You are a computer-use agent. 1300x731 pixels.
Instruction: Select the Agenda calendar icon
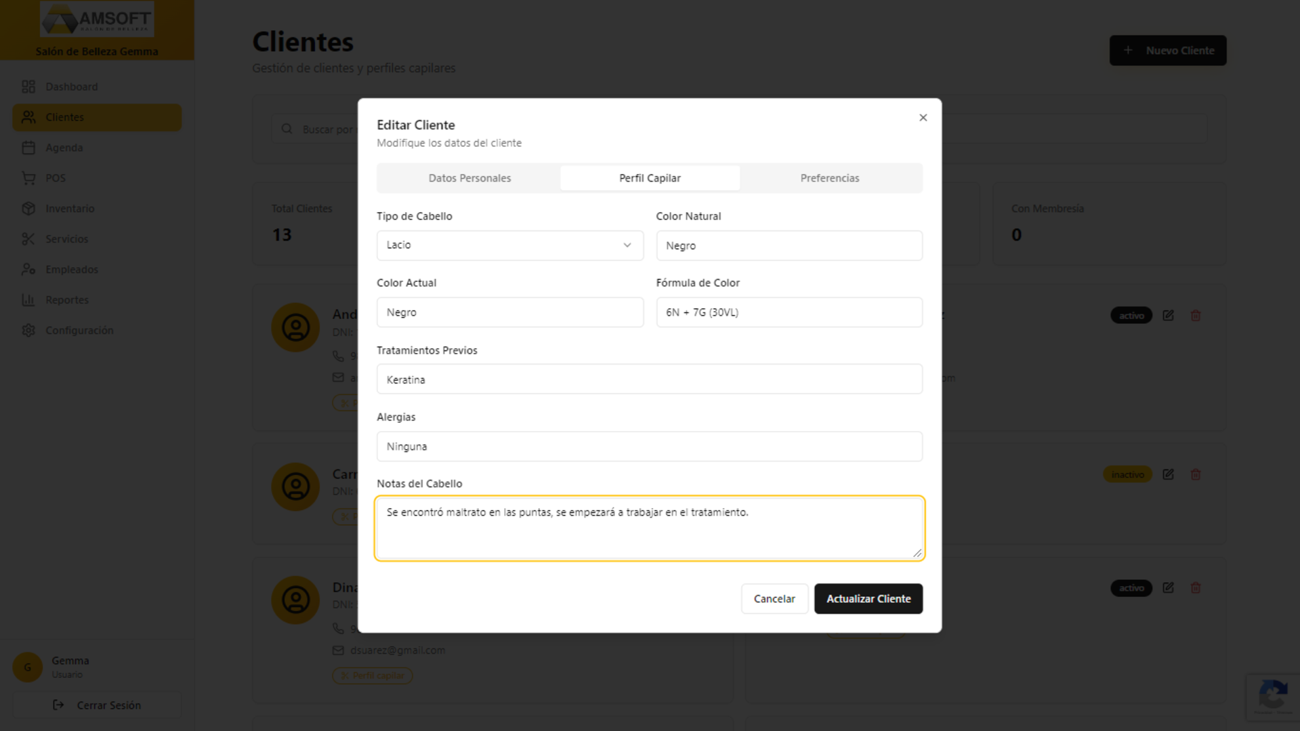tap(28, 147)
